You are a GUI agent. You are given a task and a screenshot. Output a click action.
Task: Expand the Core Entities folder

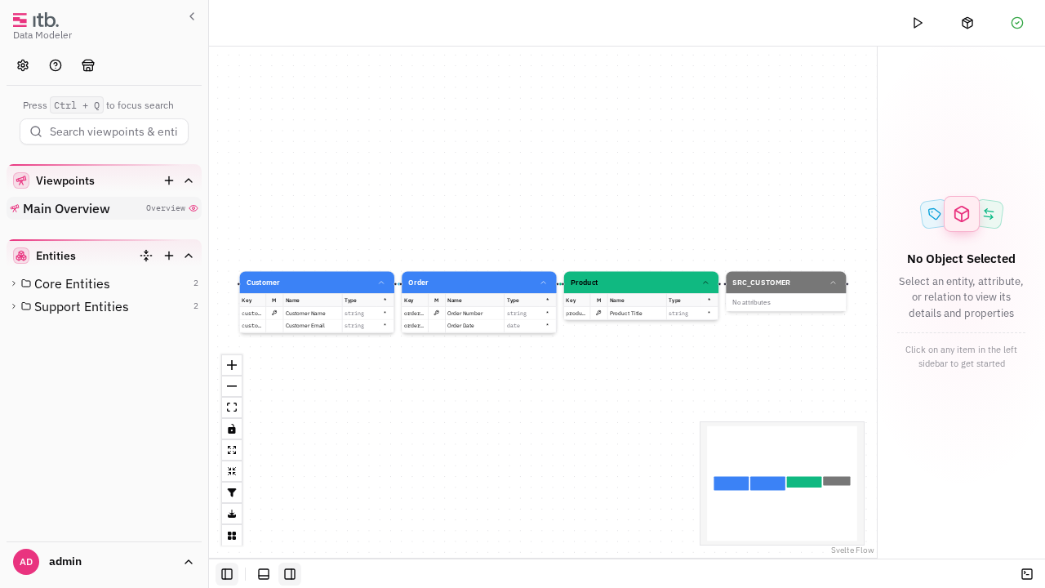(14, 283)
